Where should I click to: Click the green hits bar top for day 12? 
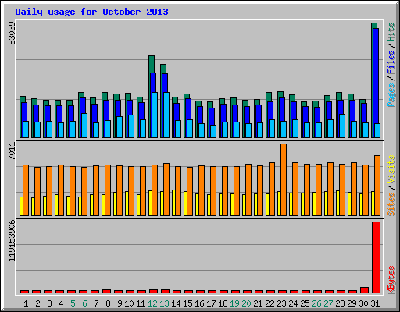[152, 64]
